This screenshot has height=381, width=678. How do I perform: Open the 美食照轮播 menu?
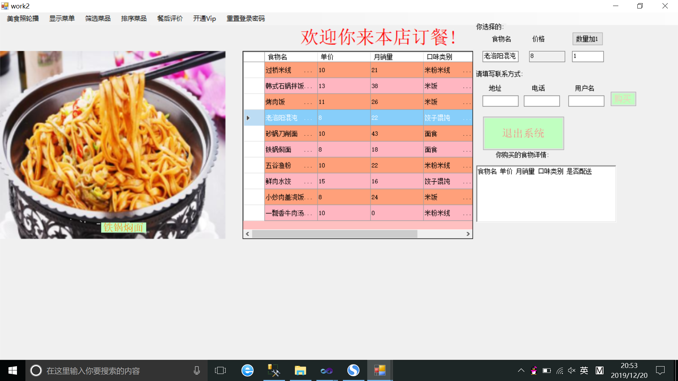[x=23, y=18]
